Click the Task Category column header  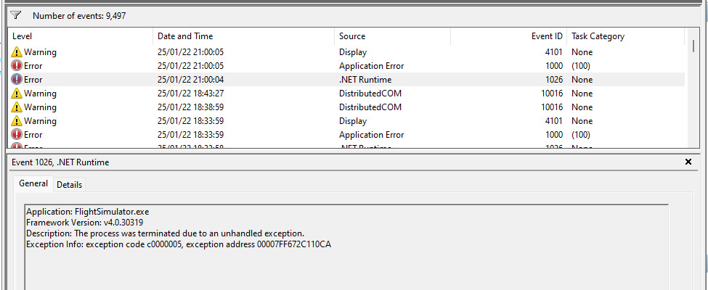[624, 36]
